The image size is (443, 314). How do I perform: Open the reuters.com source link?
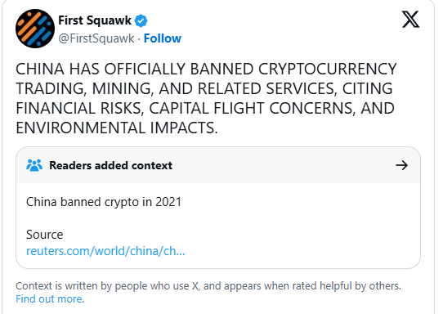pyautogui.click(x=105, y=251)
